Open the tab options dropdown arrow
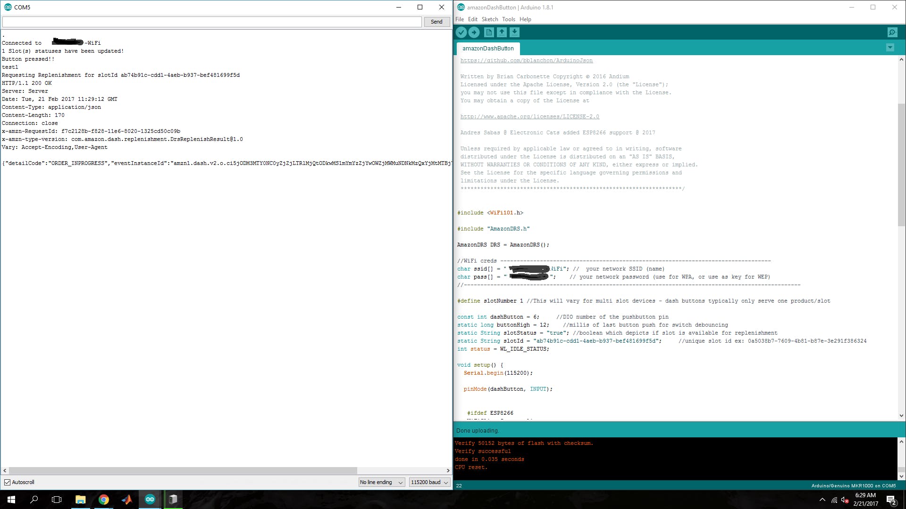This screenshot has width=906, height=509. [x=890, y=48]
